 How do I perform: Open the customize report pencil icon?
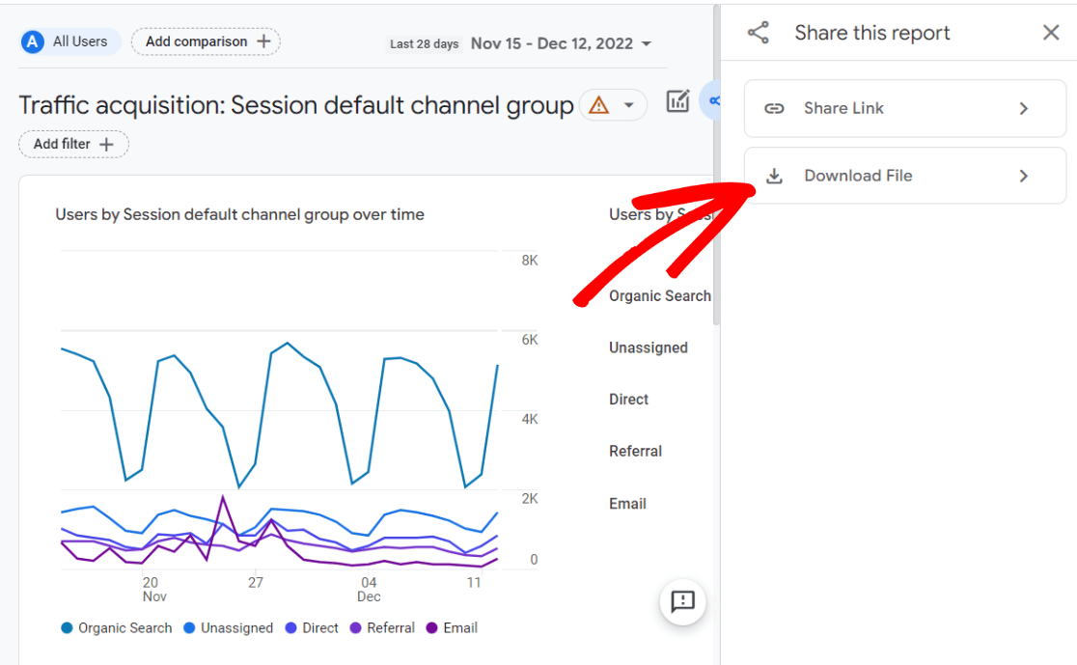(678, 101)
